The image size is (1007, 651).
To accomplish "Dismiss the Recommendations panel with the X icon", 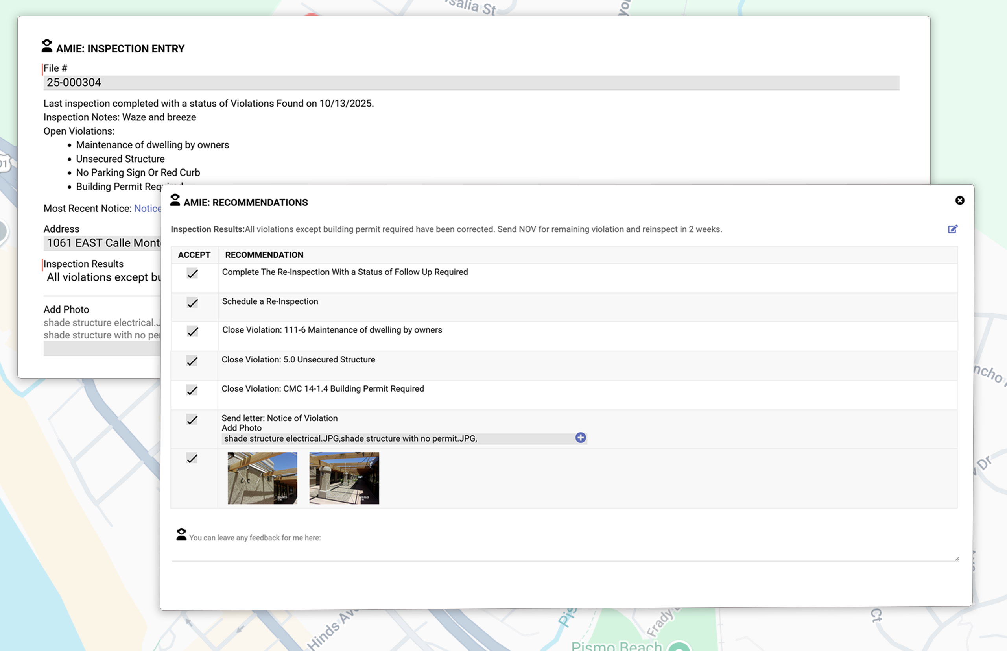I will point(959,200).
